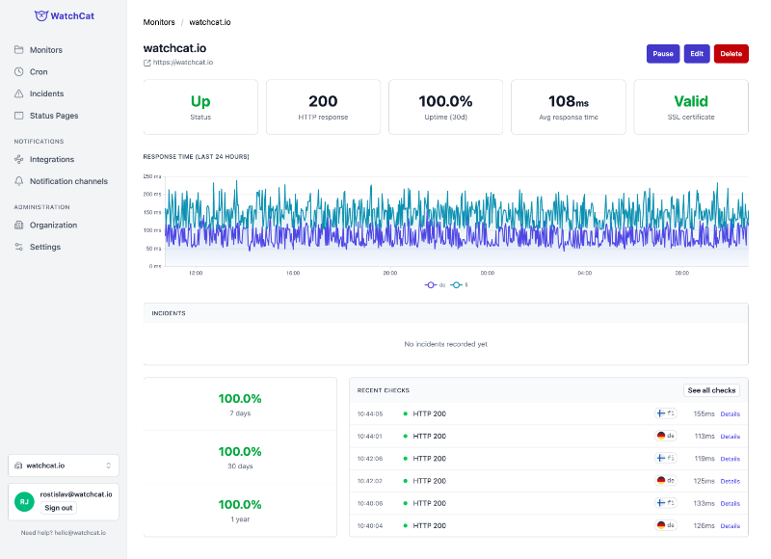Click the Finland flag badge on 10:42:06 check
Image resolution: width=771 pixels, height=559 pixels.
(x=666, y=458)
